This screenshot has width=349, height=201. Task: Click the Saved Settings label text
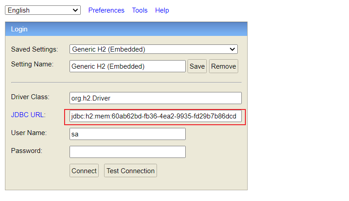click(x=35, y=49)
